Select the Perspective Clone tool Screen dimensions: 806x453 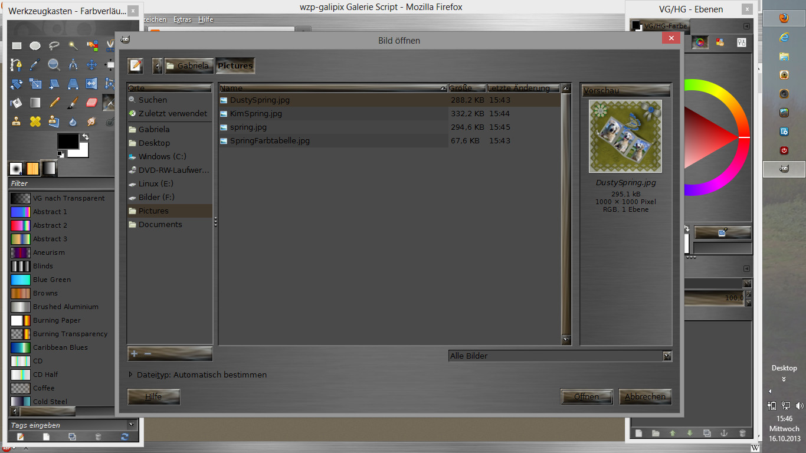pyautogui.click(x=54, y=122)
